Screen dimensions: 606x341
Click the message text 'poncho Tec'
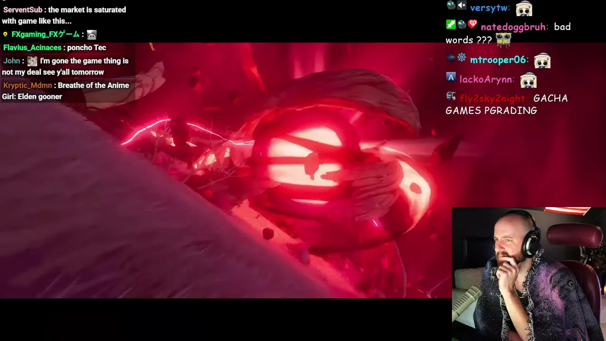point(87,47)
